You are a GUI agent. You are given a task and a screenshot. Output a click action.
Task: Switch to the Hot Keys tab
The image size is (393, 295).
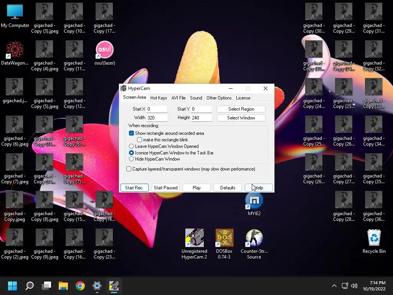click(159, 98)
